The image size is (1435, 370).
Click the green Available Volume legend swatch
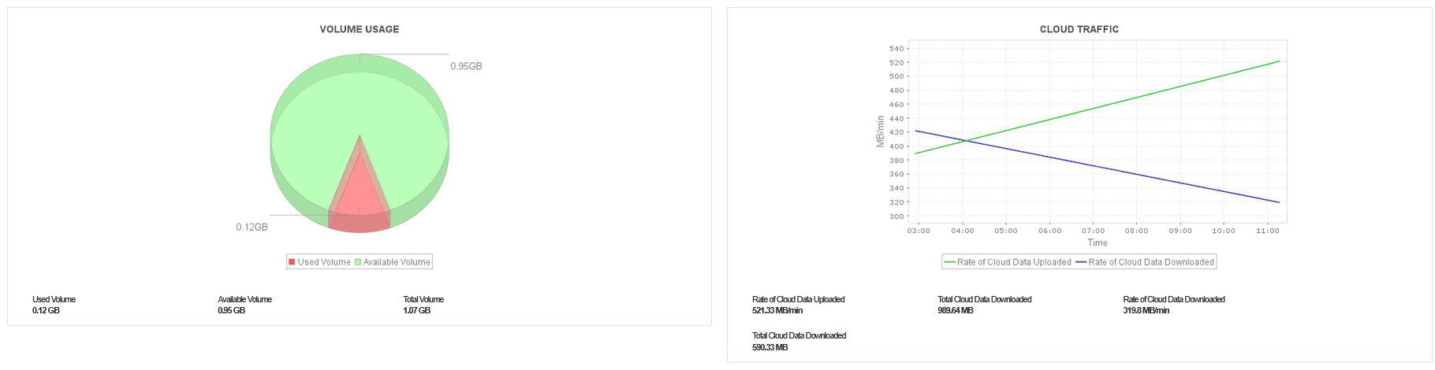click(357, 262)
